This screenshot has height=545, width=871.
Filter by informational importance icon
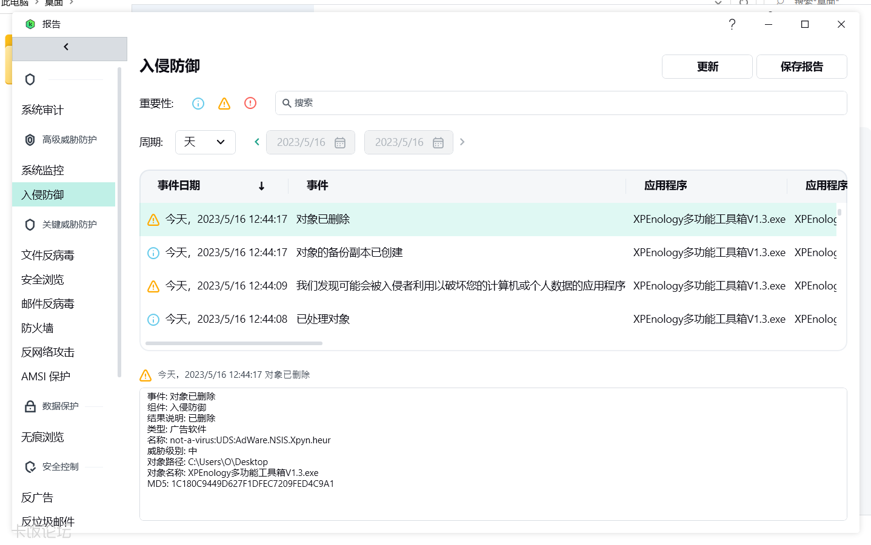(198, 104)
